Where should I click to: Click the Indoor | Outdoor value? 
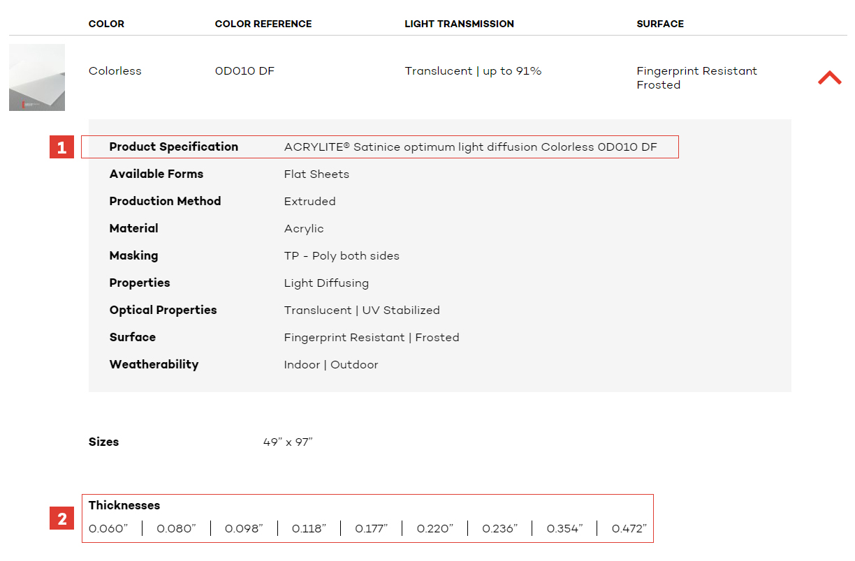[331, 365]
